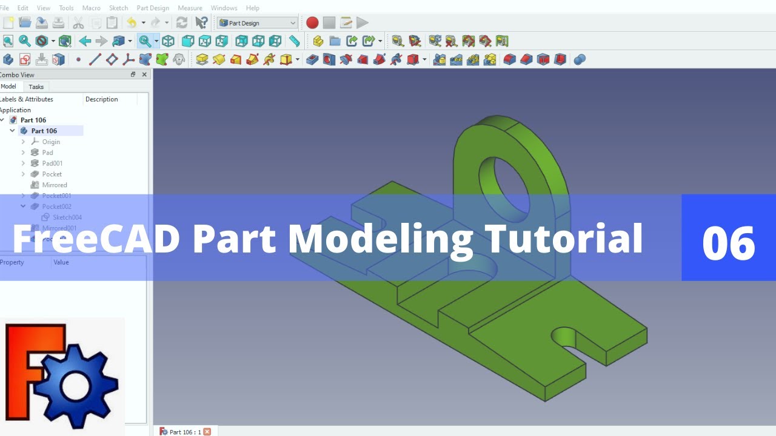776x436 pixels.
Task: Click the red macro record button
Action: pyautogui.click(x=312, y=23)
